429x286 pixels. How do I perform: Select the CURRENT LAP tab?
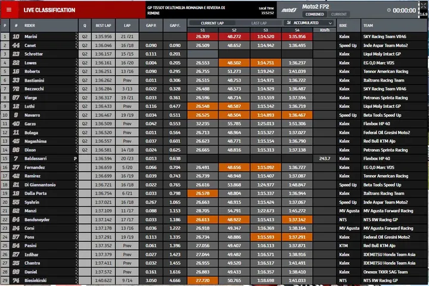click(x=212, y=23)
